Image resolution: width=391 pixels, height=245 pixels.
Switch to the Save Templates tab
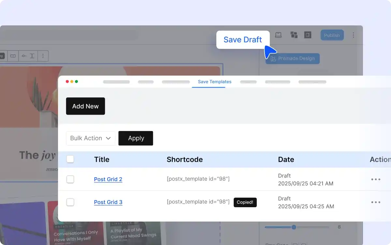click(x=214, y=82)
